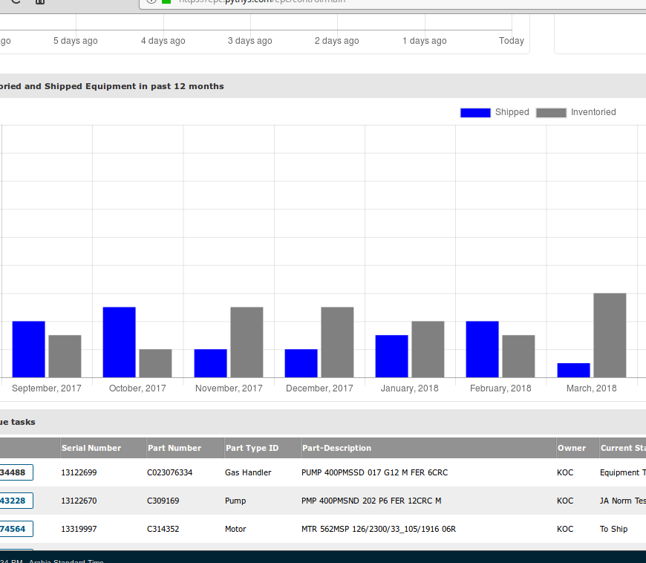
Task: Click the blue Shipped bar for September, 2017
Action: (29, 349)
